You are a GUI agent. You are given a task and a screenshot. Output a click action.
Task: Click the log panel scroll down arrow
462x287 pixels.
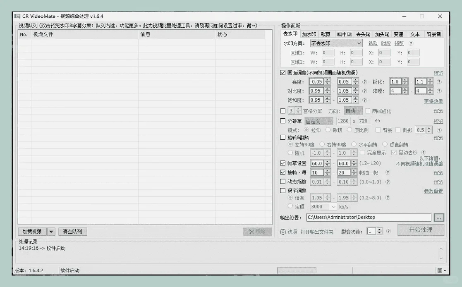click(441, 258)
